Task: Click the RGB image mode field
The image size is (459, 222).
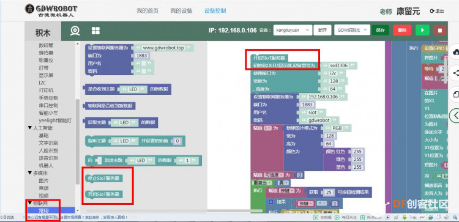Action: click(x=337, y=128)
